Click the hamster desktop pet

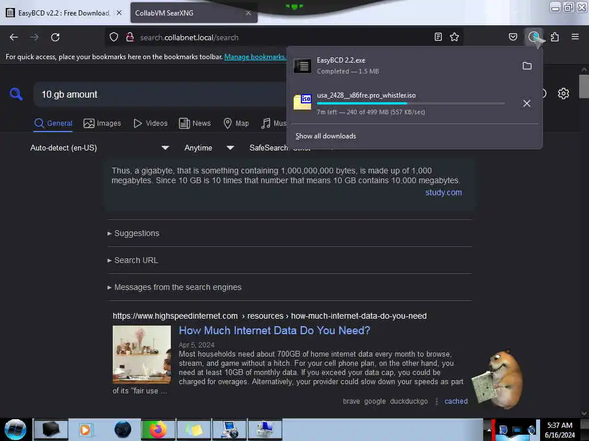tap(498, 379)
